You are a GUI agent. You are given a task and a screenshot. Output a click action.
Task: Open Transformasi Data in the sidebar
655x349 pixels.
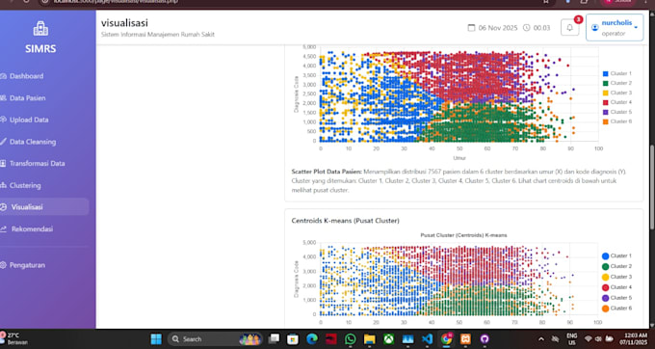click(38, 164)
